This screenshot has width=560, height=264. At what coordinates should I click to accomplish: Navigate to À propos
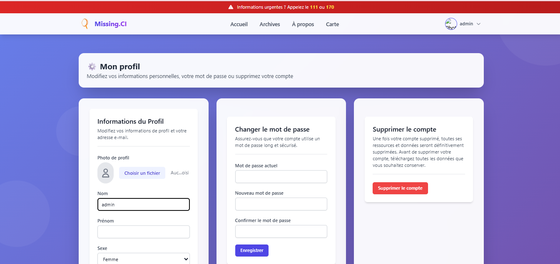[303, 24]
